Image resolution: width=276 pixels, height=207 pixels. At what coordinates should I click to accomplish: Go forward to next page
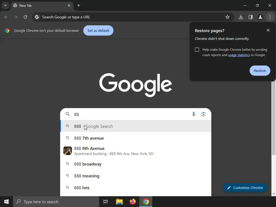click(x=16, y=17)
